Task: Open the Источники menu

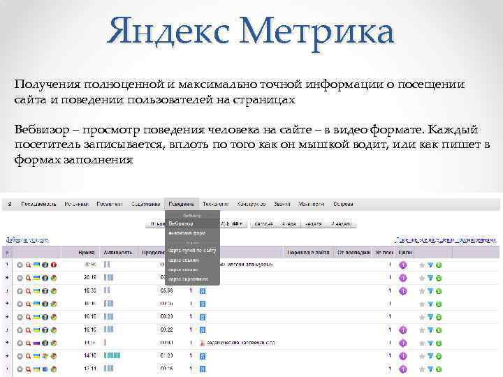Action: point(76,204)
